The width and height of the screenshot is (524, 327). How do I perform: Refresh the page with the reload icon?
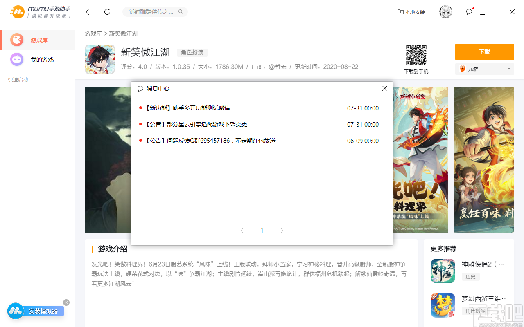(107, 12)
